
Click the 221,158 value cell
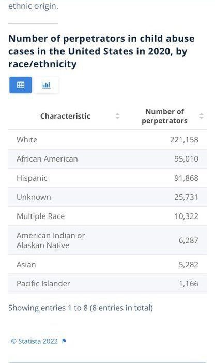[184, 140]
